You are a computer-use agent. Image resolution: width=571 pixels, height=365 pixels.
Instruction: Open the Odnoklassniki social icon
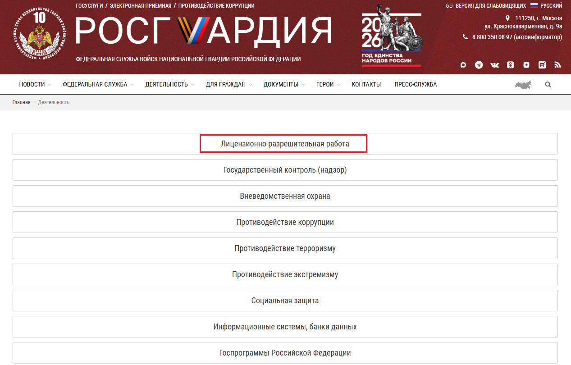coord(510,65)
